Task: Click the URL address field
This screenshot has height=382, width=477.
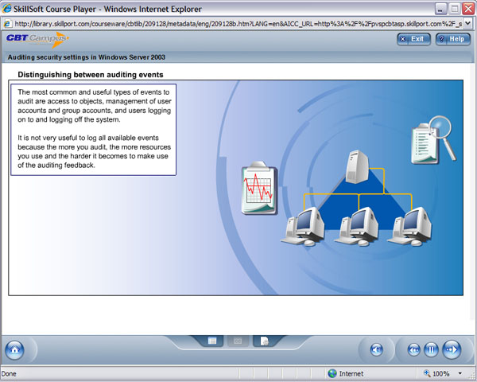Action: coord(238,23)
